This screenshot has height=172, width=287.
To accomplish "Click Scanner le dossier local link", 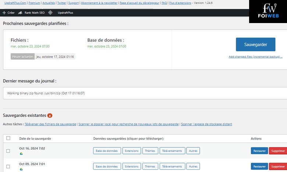I will [128, 124].
